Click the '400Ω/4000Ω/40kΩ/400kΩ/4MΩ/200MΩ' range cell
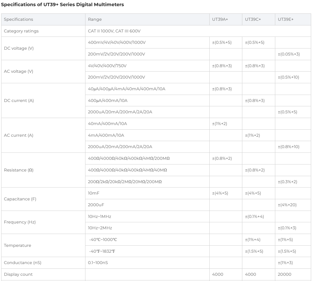Image resolution: width=312 pixels, height=281 pixels. tap(147, 158)
